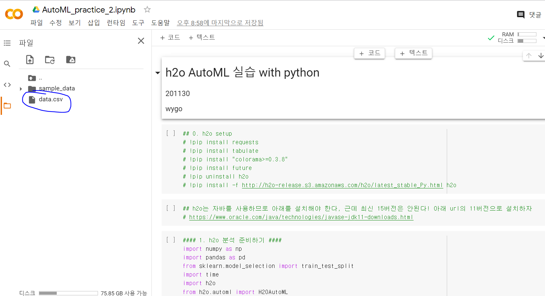Open the 파일 menu
Image resolution: width=545 pixels, height=296 pixels.
[x=37, y=23]
